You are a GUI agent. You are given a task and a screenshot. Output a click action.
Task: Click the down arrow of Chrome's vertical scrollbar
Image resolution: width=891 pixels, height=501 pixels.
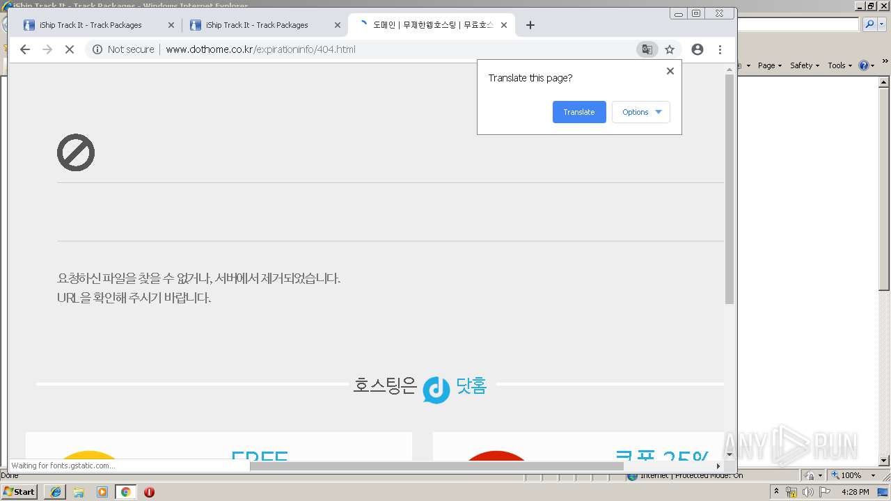coord(730,454)
